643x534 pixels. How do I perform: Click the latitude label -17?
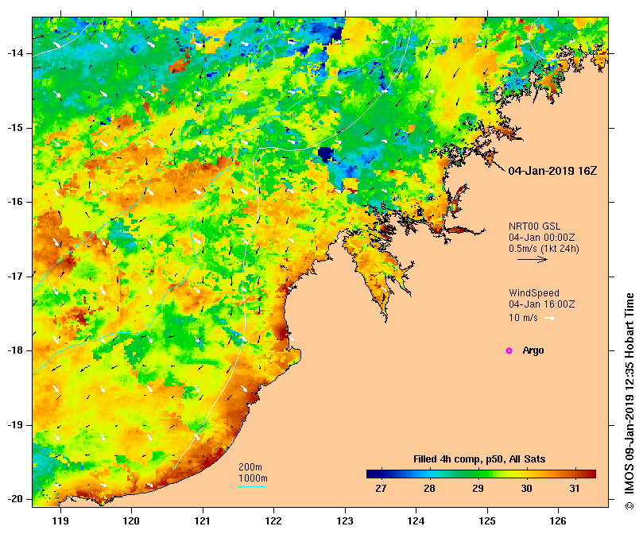pos(15,277)
